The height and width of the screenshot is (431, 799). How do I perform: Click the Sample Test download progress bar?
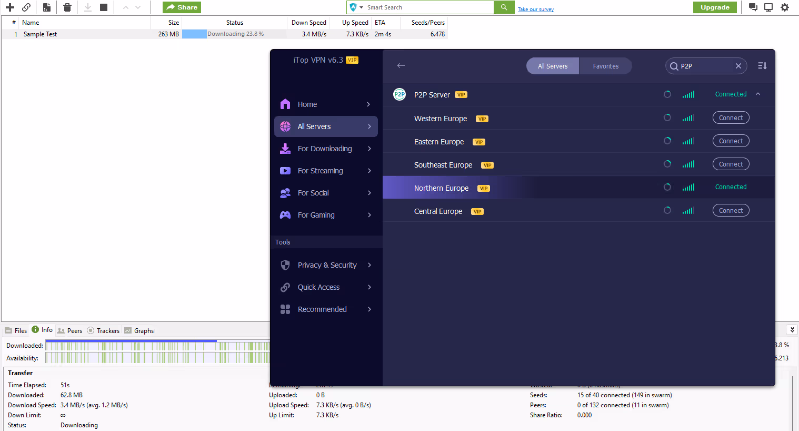point(234,34)
